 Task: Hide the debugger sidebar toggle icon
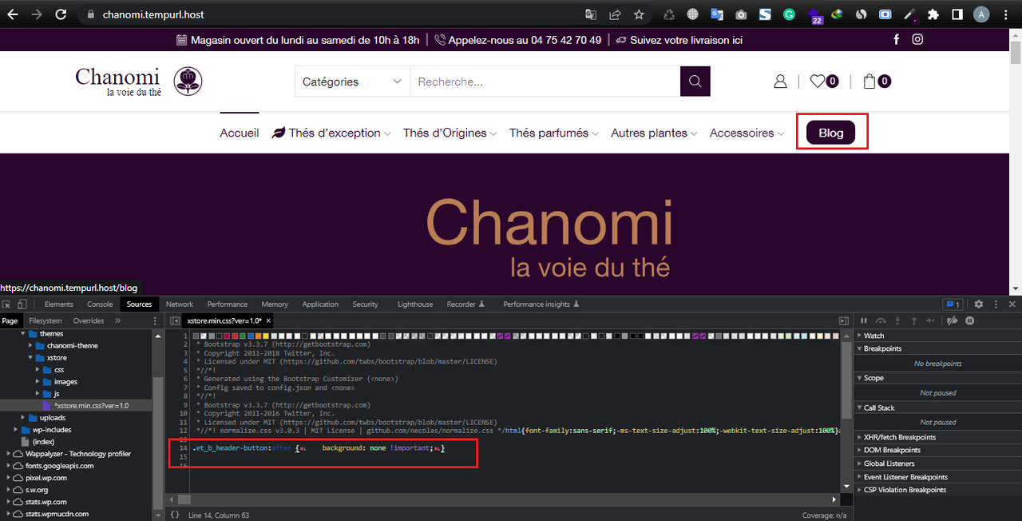pos(844,320)
